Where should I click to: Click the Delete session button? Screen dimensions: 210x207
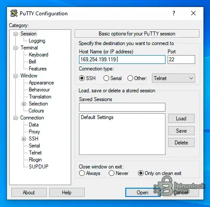[181, 143]
